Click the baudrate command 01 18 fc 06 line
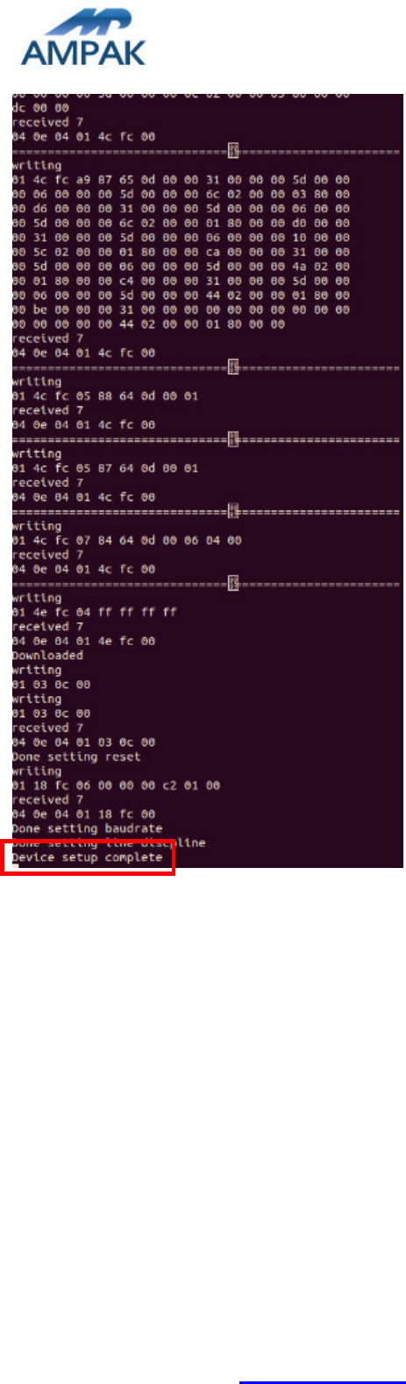The image size is (406, 1384). (116, 785)
